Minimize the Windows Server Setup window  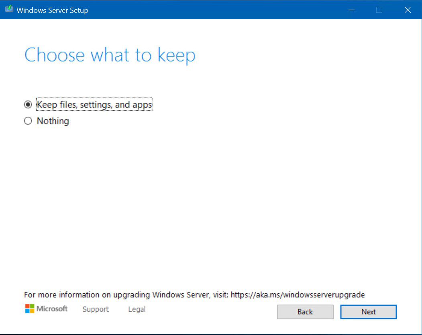[351, 10]
